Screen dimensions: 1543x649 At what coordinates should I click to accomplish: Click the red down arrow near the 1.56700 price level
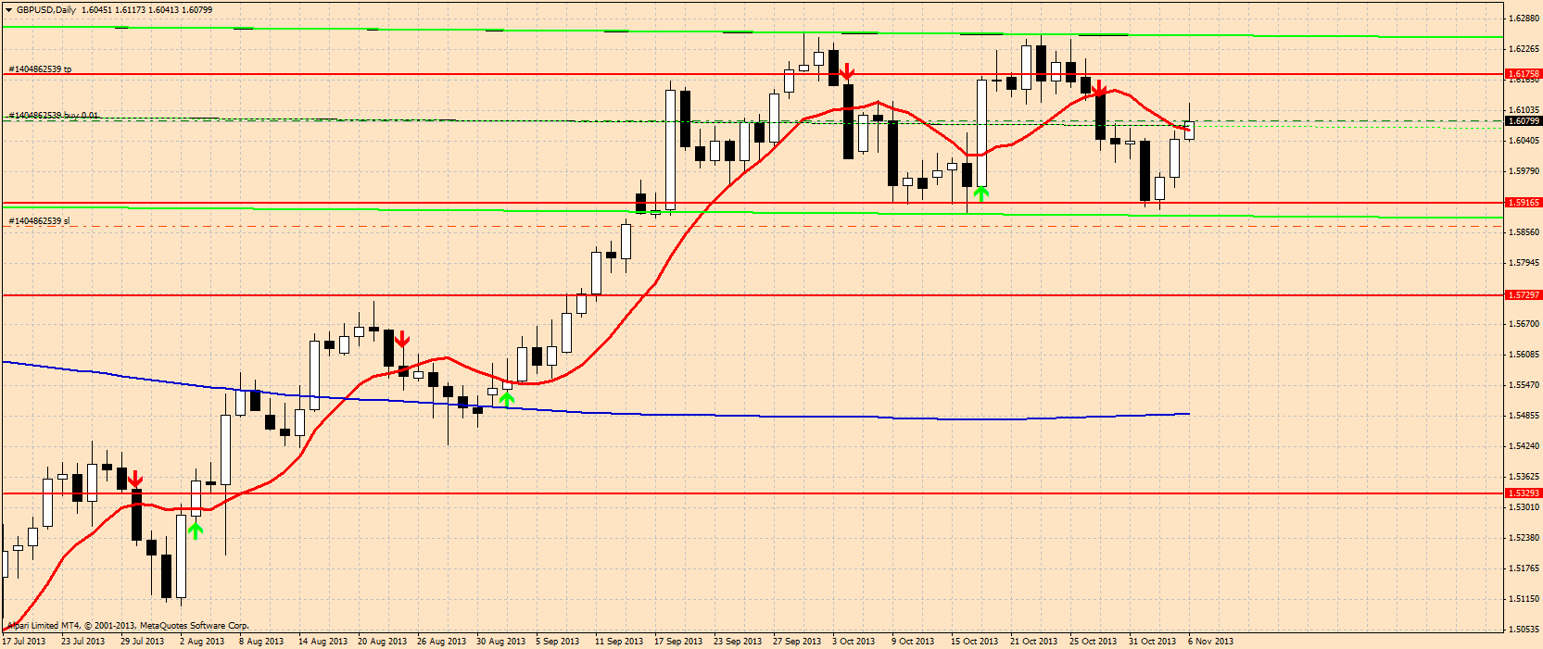click(x=401, y=339)
